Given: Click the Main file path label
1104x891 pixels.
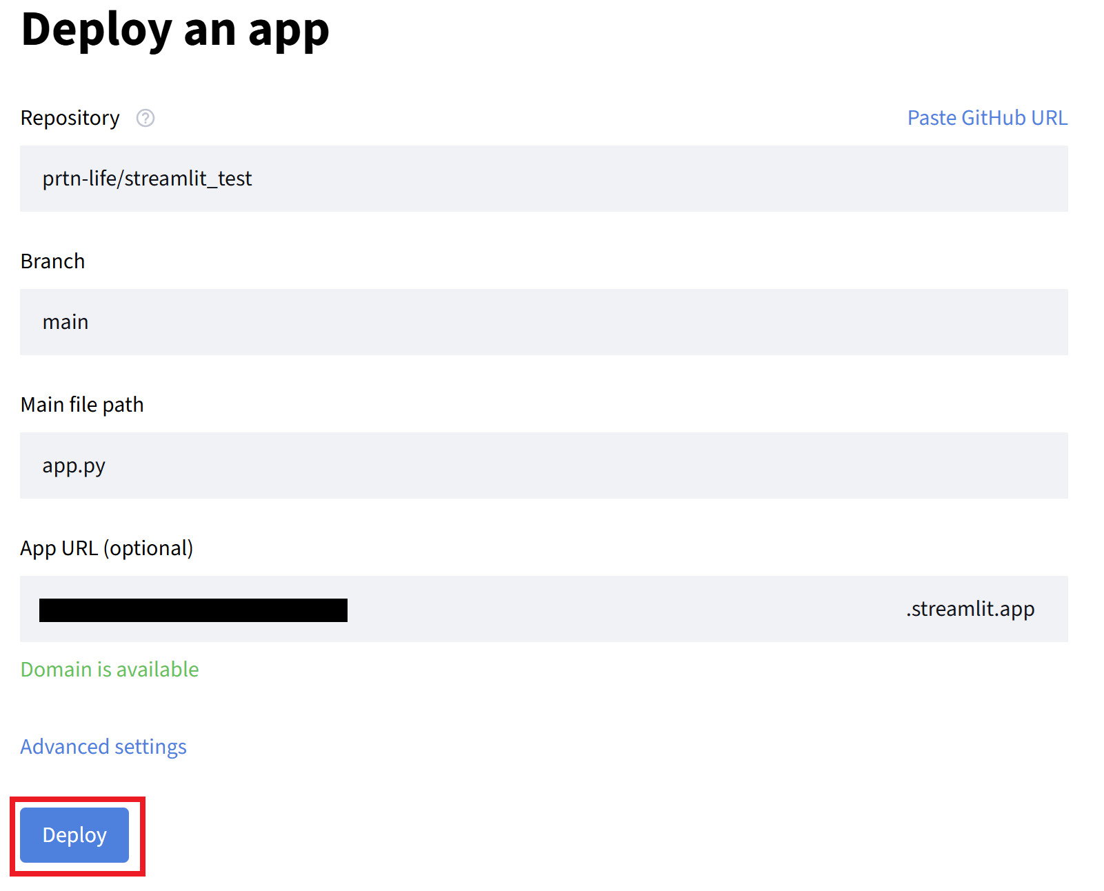Looking at the screenshot, I should (82, 405).
